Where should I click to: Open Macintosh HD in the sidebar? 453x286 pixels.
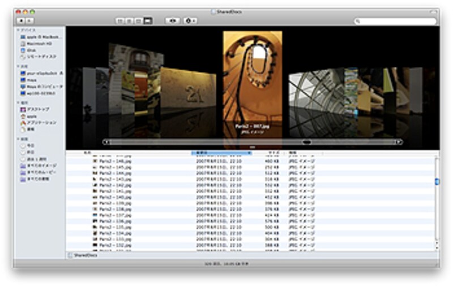point(39,44)
